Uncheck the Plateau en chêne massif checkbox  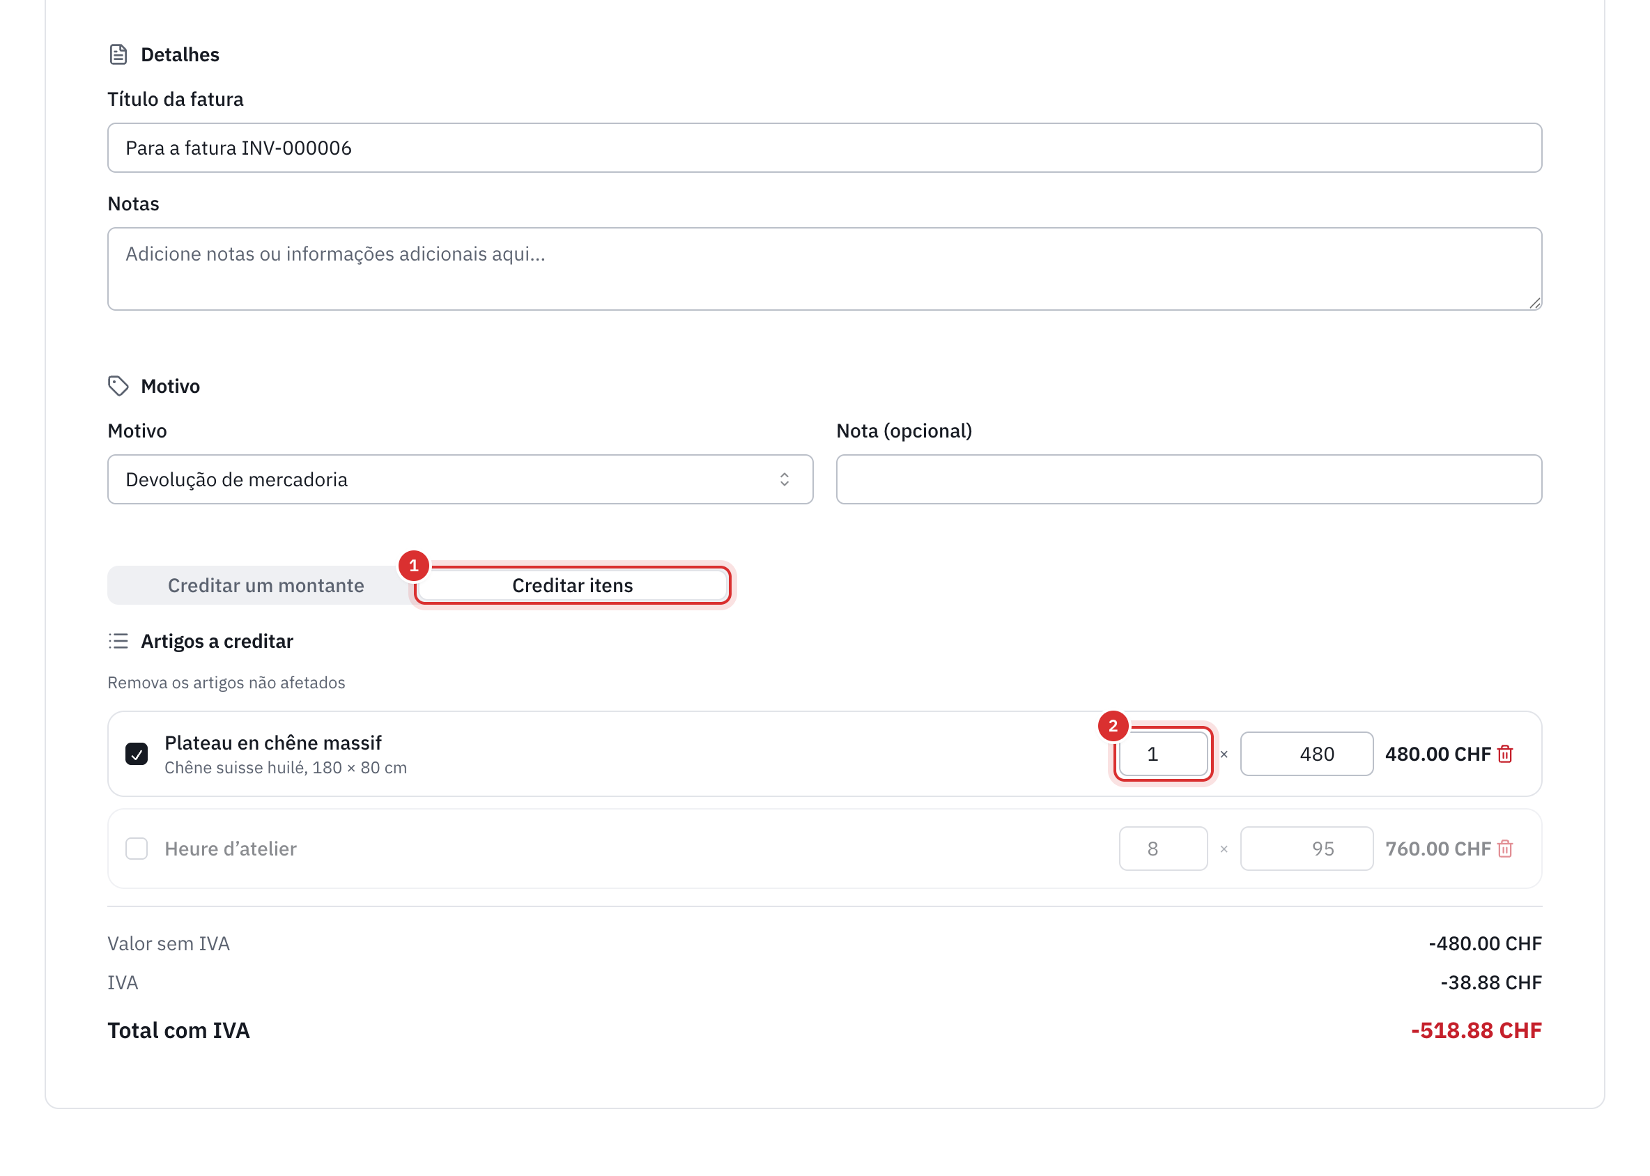point(137,755)
